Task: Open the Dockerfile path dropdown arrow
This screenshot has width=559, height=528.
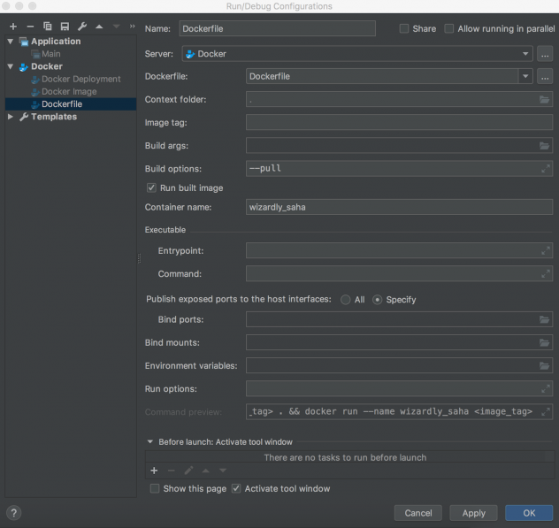Action: (x=525, y=76)
